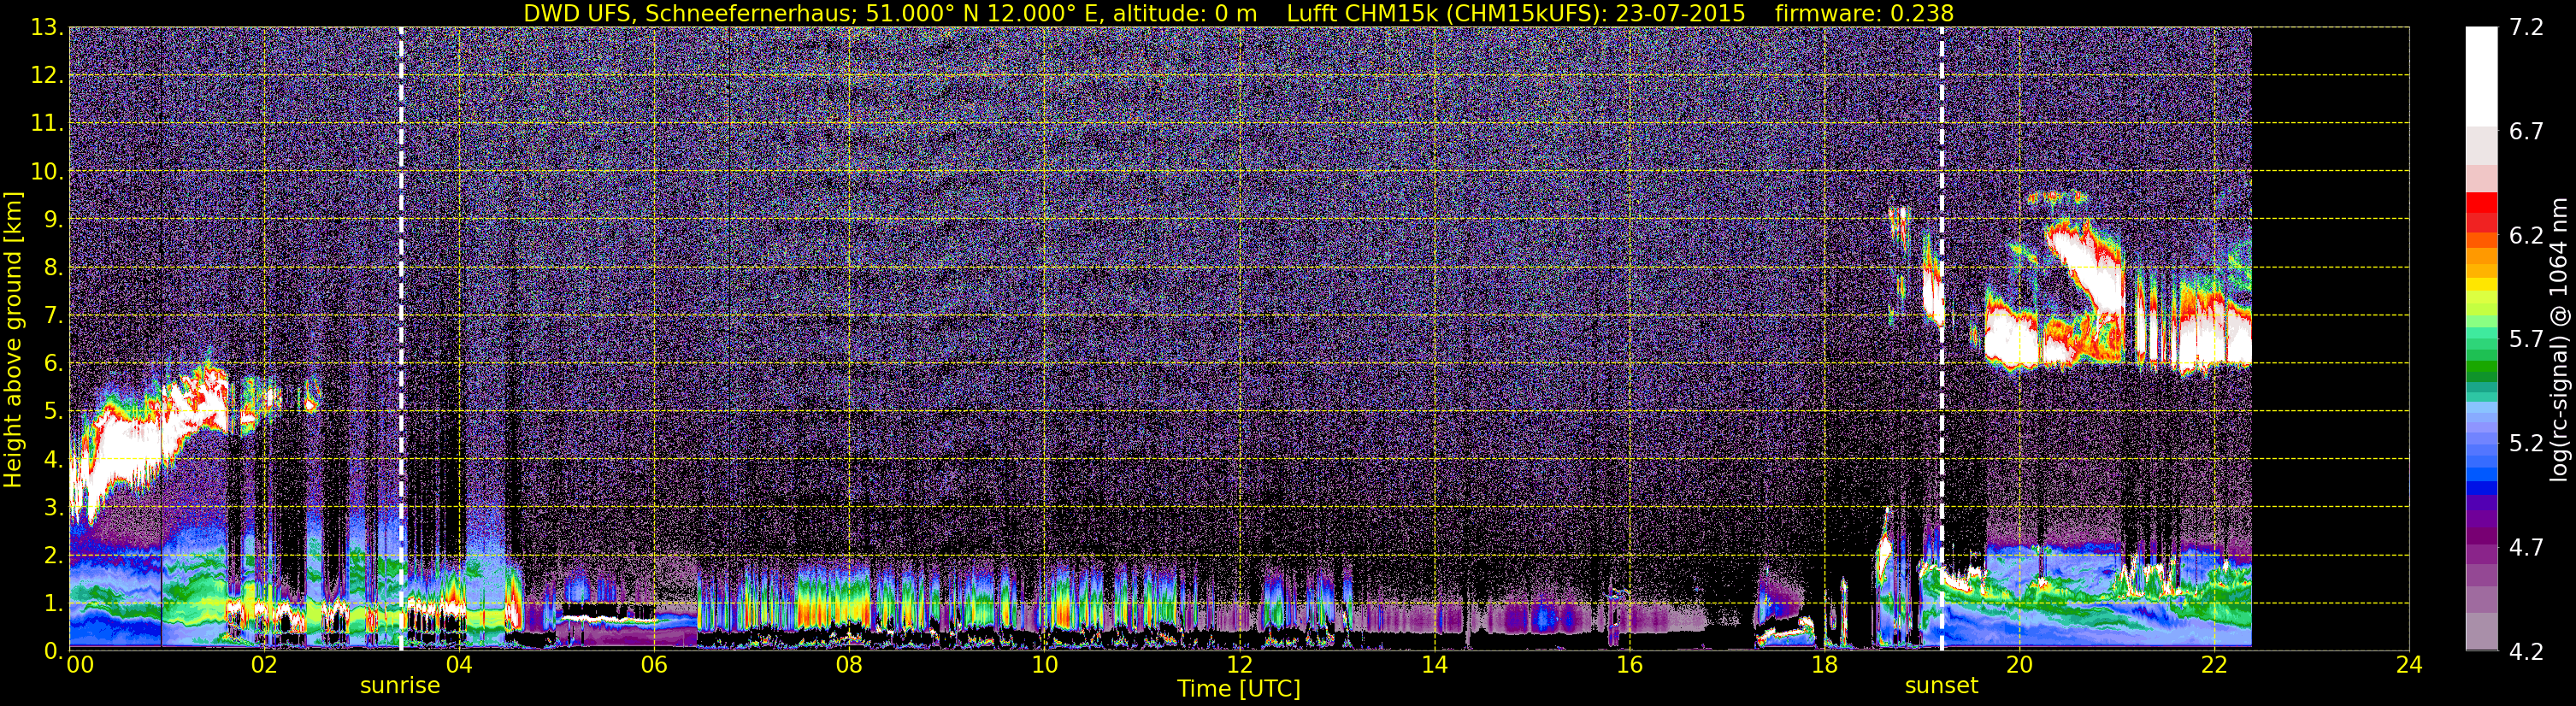Click the white dashed sunrise marker line
This screenshot has height=706, width=2576.
point(401,339)
